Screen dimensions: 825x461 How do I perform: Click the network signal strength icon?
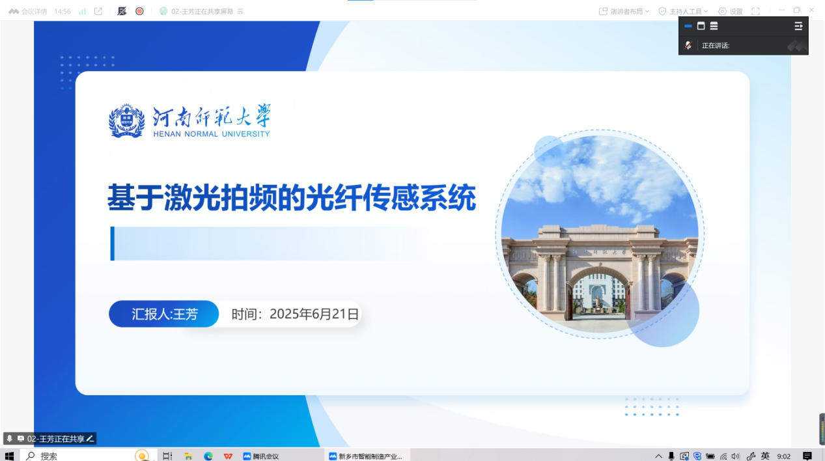coord(82,11)
